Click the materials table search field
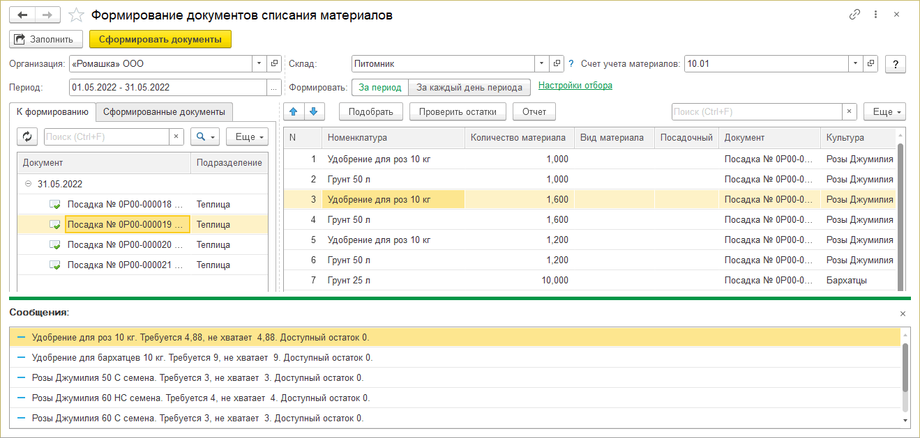Viewport: 920px width, 438px height. point(755,111)
